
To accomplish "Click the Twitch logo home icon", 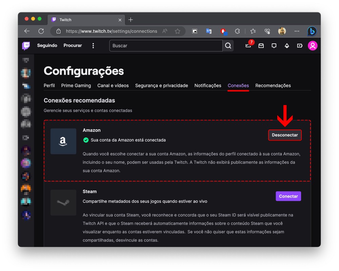I will (26, 45).
